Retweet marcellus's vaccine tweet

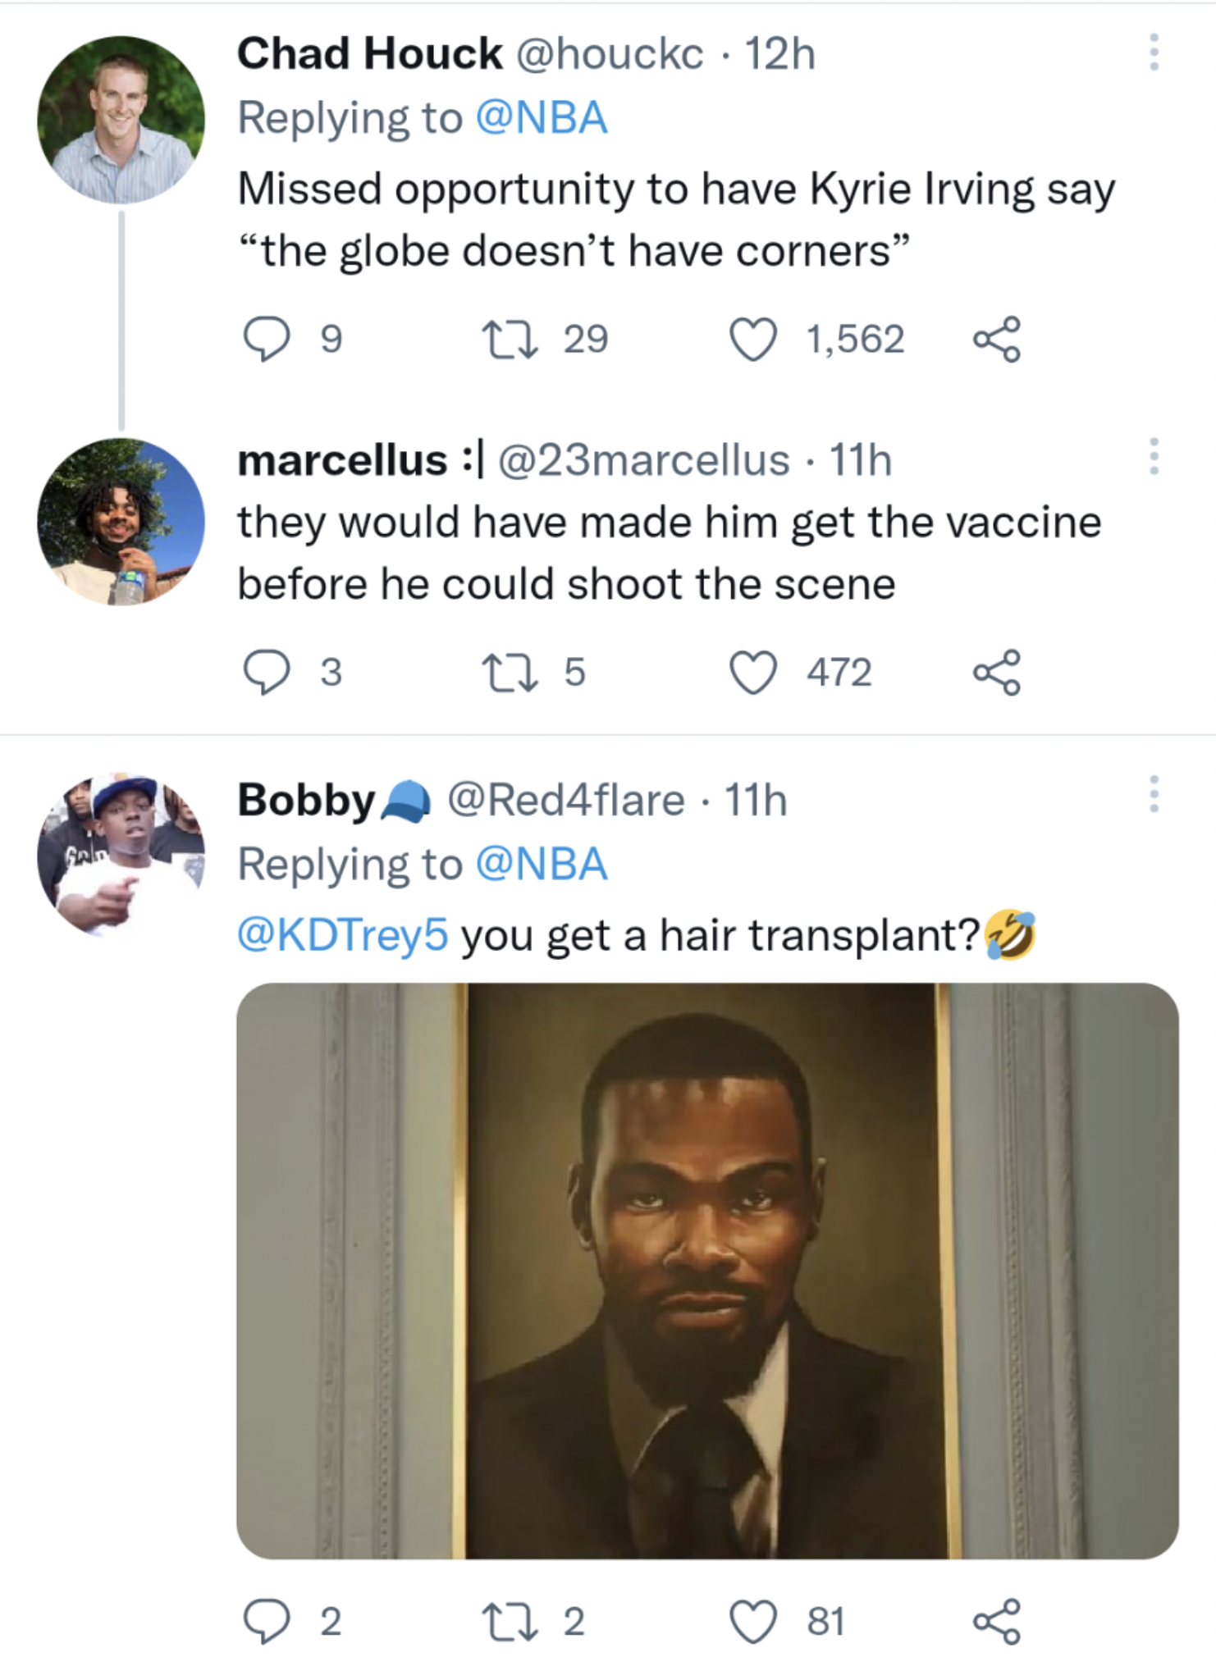click(510, 673)
